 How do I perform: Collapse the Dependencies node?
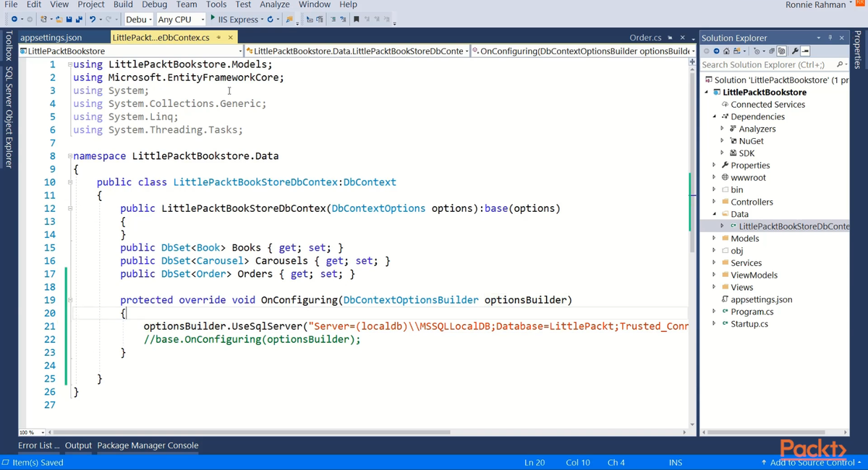point(714,116)
